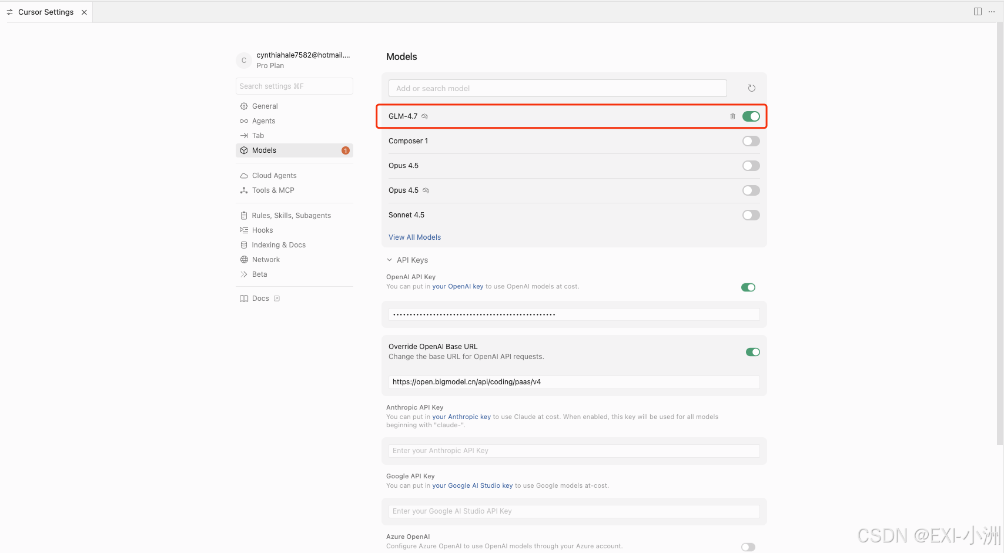The height and width of the screenshot is (553, 1004).
Task: Click the split editor layout icon
Action: point(978,12)
